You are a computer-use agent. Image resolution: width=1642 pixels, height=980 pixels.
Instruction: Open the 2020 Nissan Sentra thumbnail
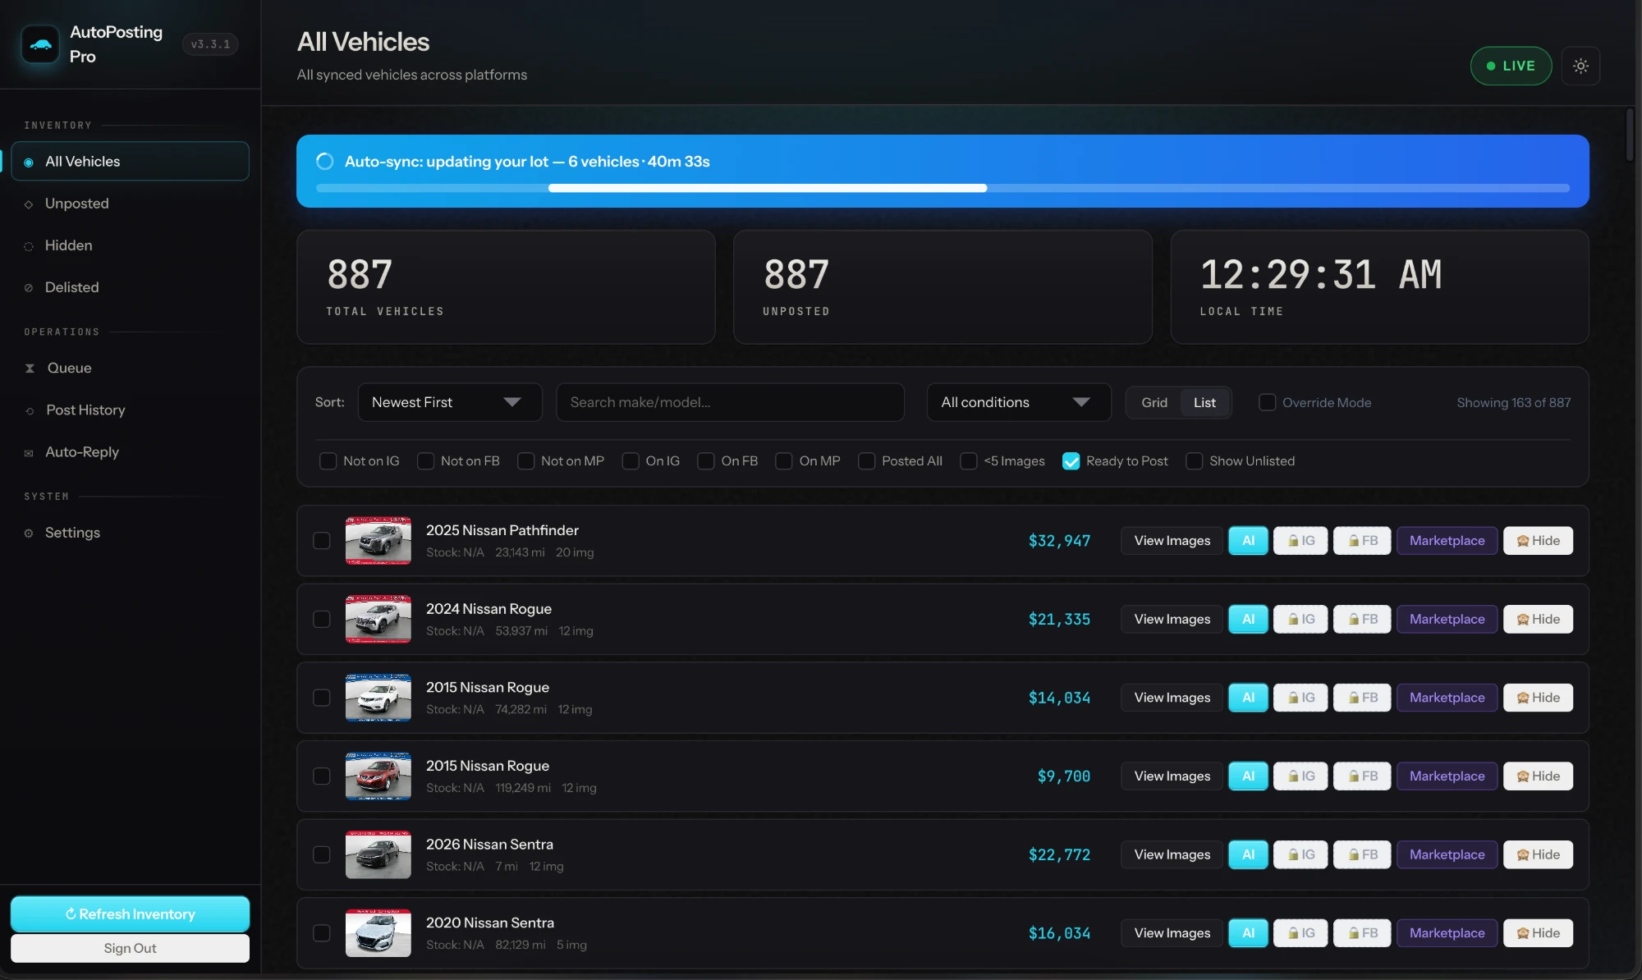click(x=378, y=932)
